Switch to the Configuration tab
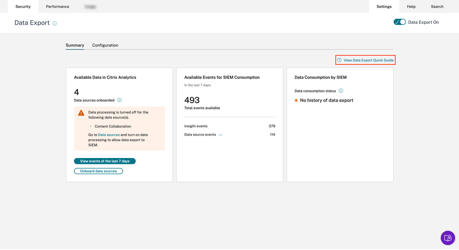The height and width of the screenshot is (250, 459). click(105, 45)
